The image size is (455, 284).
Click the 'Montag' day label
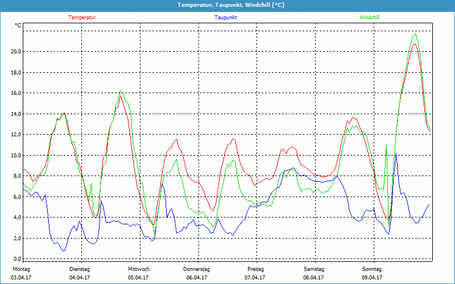pos(21,269)
